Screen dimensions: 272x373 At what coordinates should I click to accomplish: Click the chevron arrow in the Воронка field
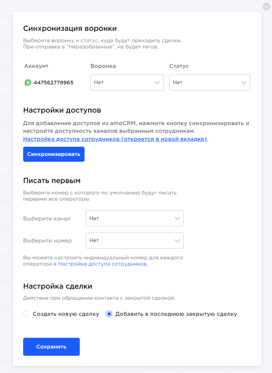tap(158, 83)
